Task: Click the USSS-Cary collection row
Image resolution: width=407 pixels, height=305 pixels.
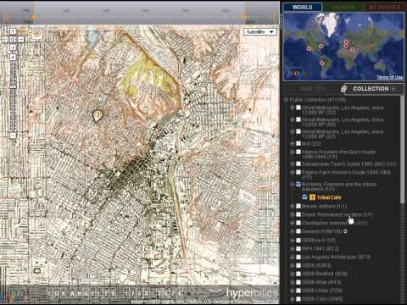Action: click(x=322, y=299)
